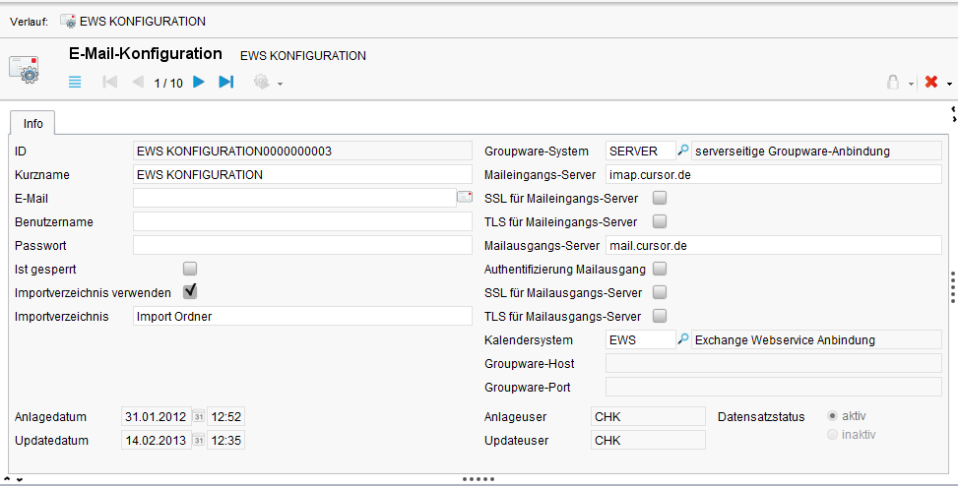Enable Authentifizierung Mailausgang checkbox
958x488 pixels.
(660, 269)
